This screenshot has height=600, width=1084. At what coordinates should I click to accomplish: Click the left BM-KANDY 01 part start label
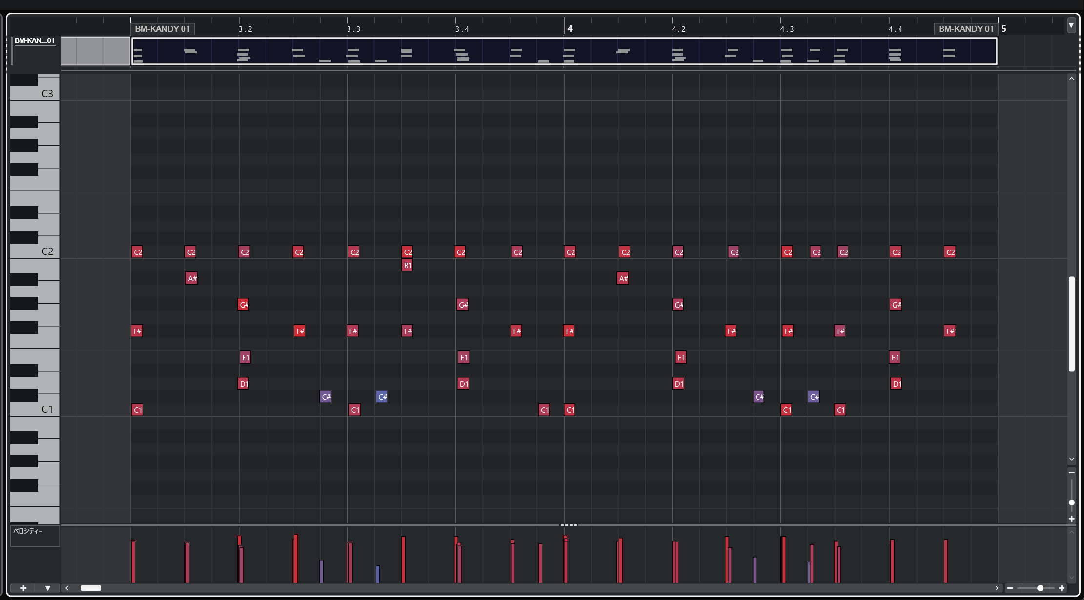click(x=163, y=29)
